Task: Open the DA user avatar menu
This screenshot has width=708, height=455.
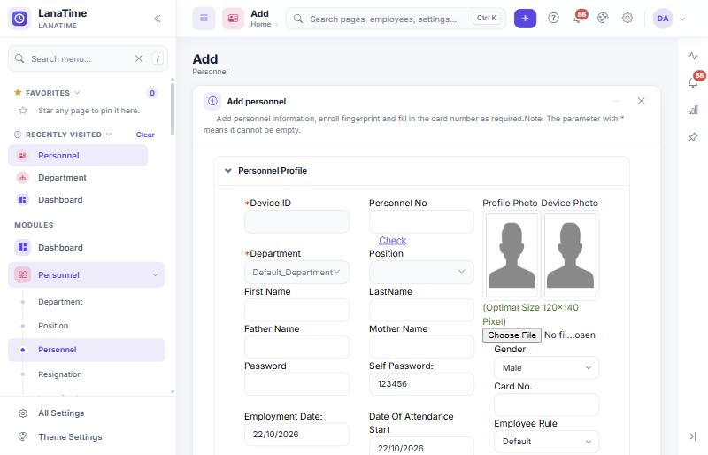Action: [663, 19]
